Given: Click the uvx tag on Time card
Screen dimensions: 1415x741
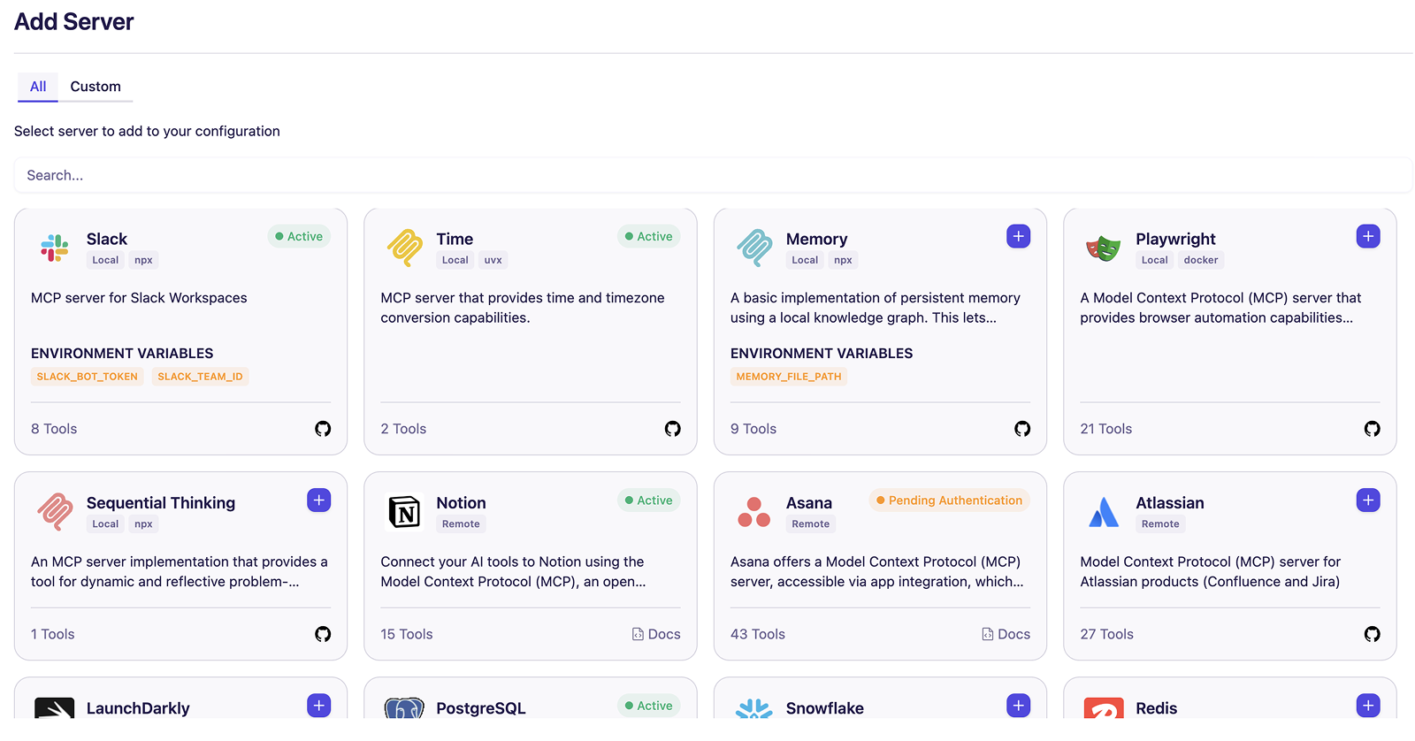Looking at the screenshot, I should coord(493,260).
